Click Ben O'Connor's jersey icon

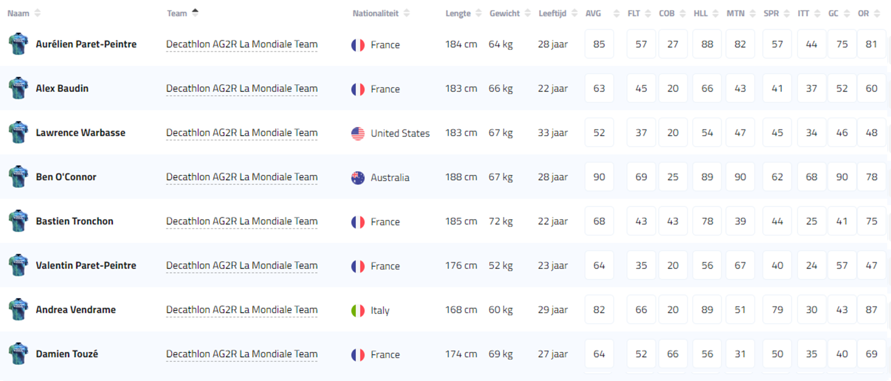[18, 177]
